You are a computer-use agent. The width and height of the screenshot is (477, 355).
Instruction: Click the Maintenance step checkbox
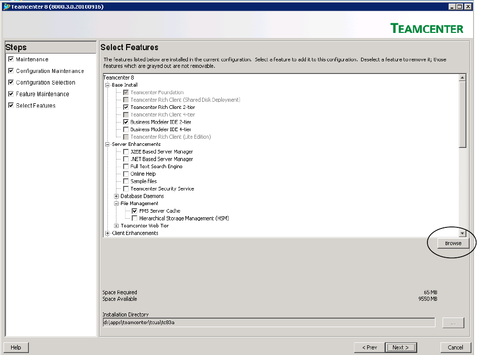click(x=11, y=59)
